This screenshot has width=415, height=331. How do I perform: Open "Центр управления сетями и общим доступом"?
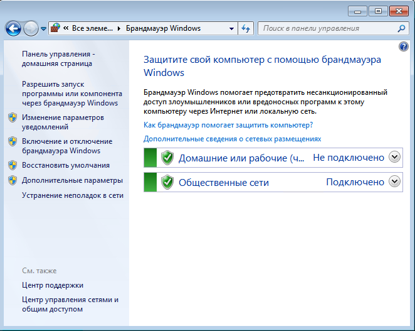pyautogui.click(x=70, y=304)
